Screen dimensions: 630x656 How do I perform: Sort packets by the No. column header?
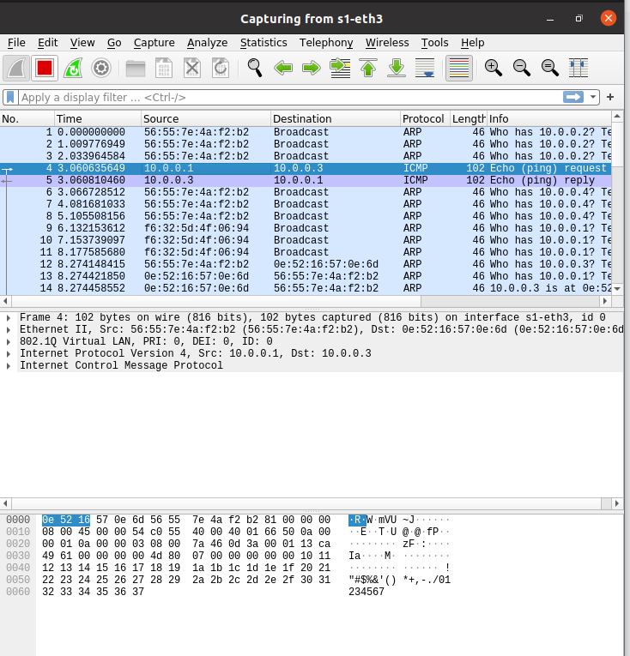click(27, 119)
